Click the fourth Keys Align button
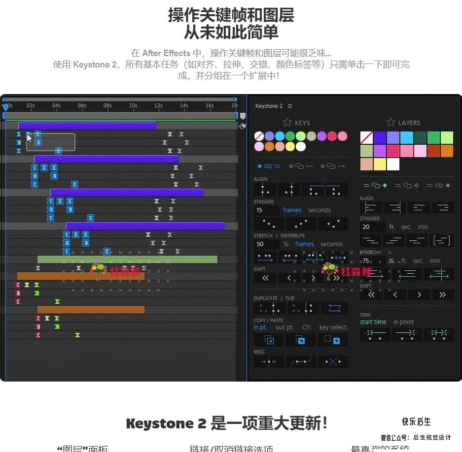This screenshot has width=462, height=452. click(x=336, y=190)
